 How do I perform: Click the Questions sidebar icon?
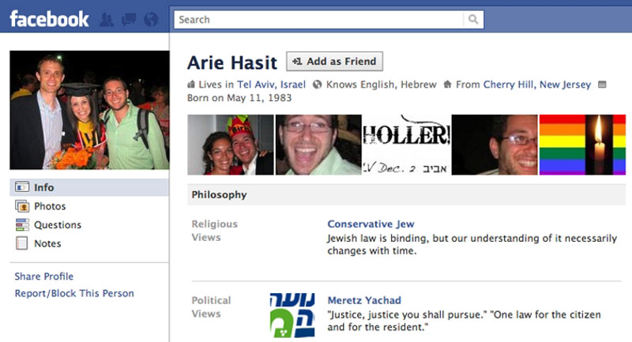tap(22, 225)
